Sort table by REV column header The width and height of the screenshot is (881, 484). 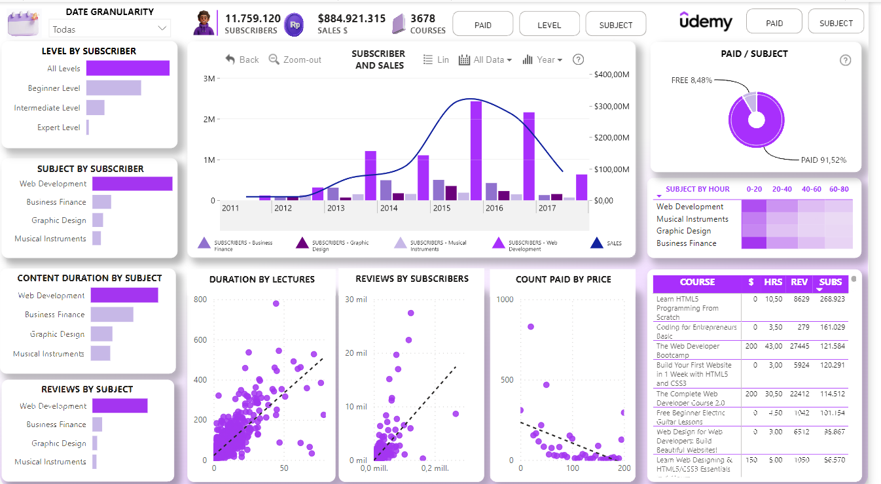click(x=799, y=282)
